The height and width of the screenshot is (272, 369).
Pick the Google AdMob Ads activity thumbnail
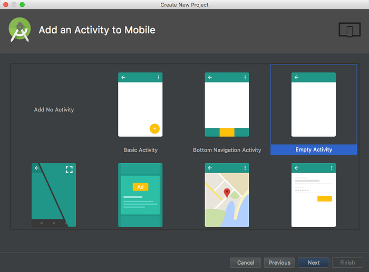click(140, 195)
